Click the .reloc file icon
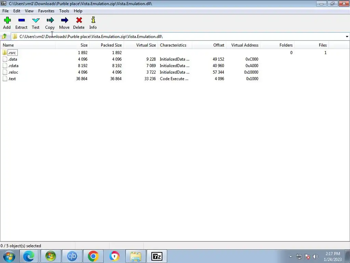350x263 pixels. 5,72
